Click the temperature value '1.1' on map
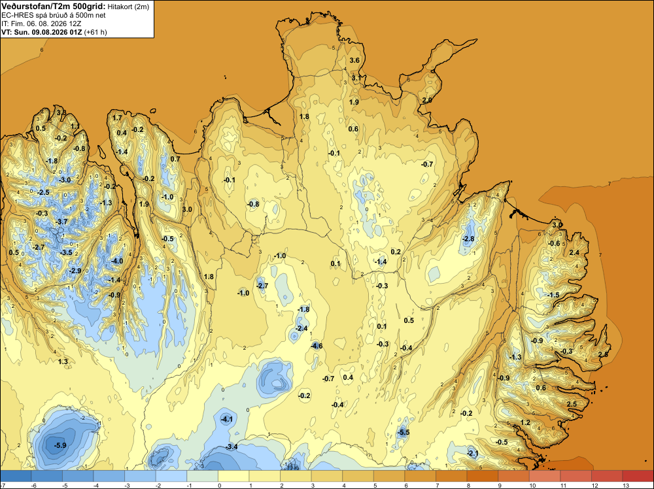The height and width of the screenshot is (489, 654). [75, 126]
